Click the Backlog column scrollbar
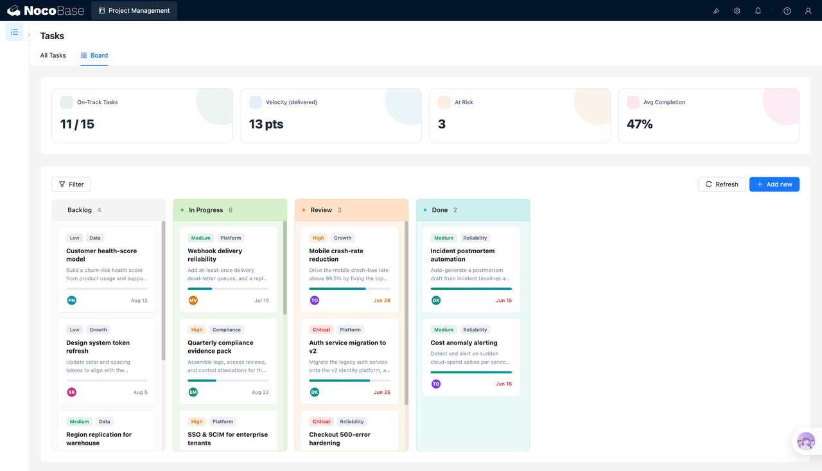822x471 pixels. [x=163, y=290]
